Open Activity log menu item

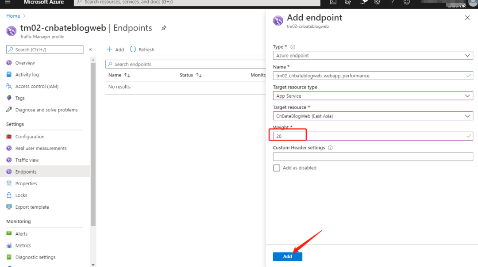(x=27, y=75)
